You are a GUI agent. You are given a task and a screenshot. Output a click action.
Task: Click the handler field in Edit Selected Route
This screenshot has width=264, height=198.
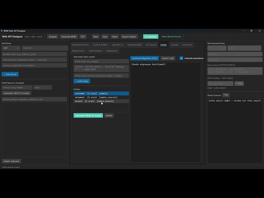point(235,54)
